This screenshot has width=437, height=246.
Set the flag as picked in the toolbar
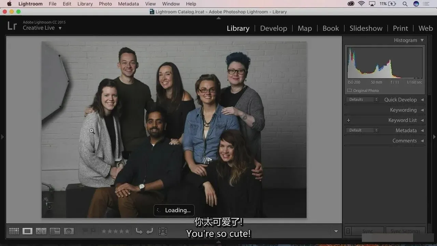coord(85,231)
